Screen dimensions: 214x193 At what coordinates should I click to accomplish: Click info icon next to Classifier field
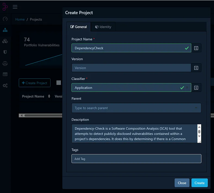196,88
